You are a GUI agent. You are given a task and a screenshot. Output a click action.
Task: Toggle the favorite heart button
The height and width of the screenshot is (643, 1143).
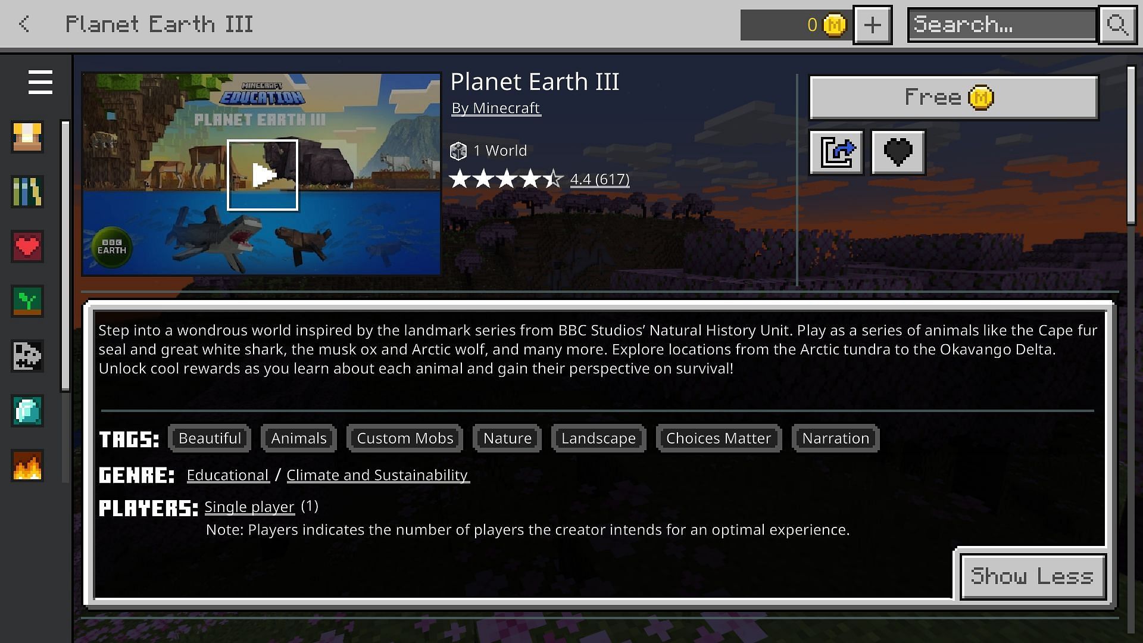pos(897,151)
